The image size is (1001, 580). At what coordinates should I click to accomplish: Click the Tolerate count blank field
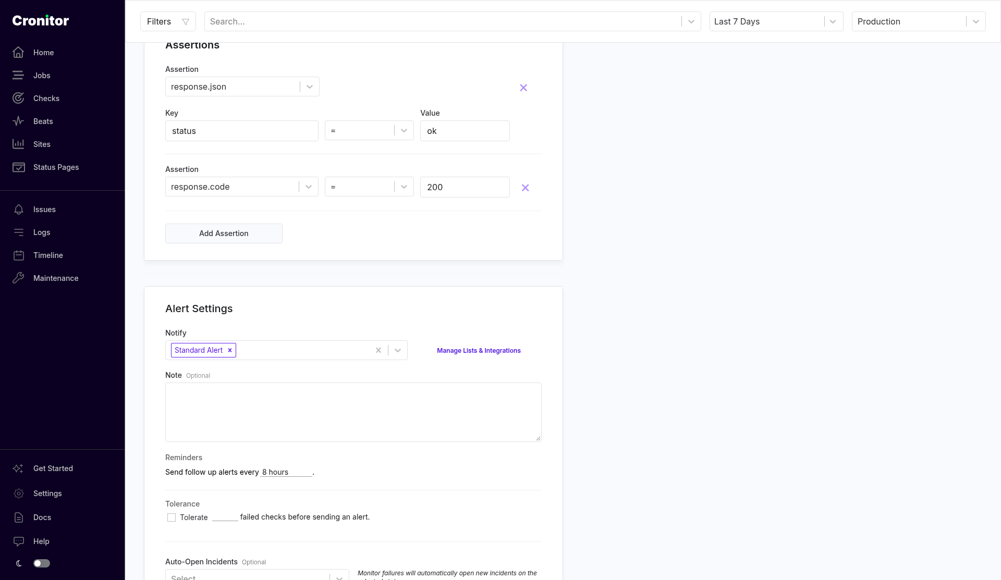[225, 517]
